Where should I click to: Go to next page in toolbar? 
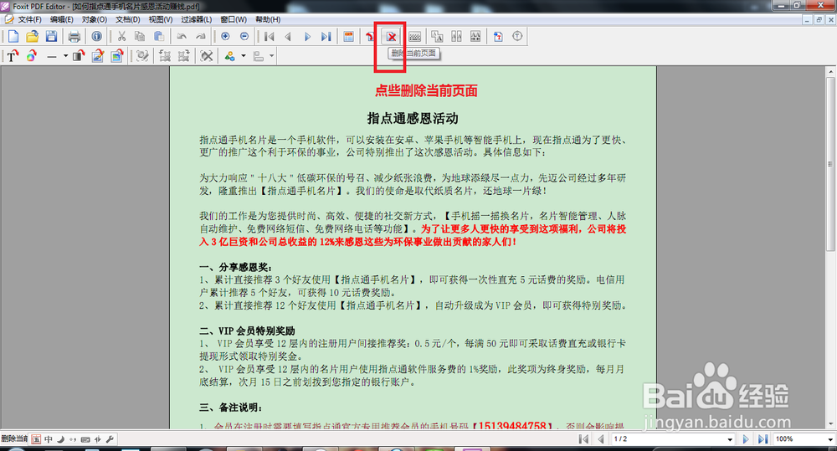(x=307, y=36)
